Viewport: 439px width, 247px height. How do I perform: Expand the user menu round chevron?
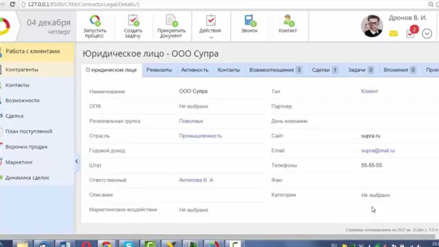click(427, 34)
